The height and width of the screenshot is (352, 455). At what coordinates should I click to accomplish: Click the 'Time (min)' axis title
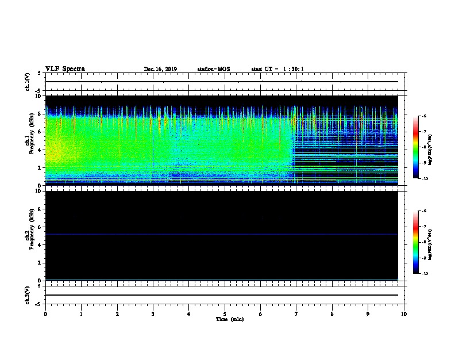(230, 319)
